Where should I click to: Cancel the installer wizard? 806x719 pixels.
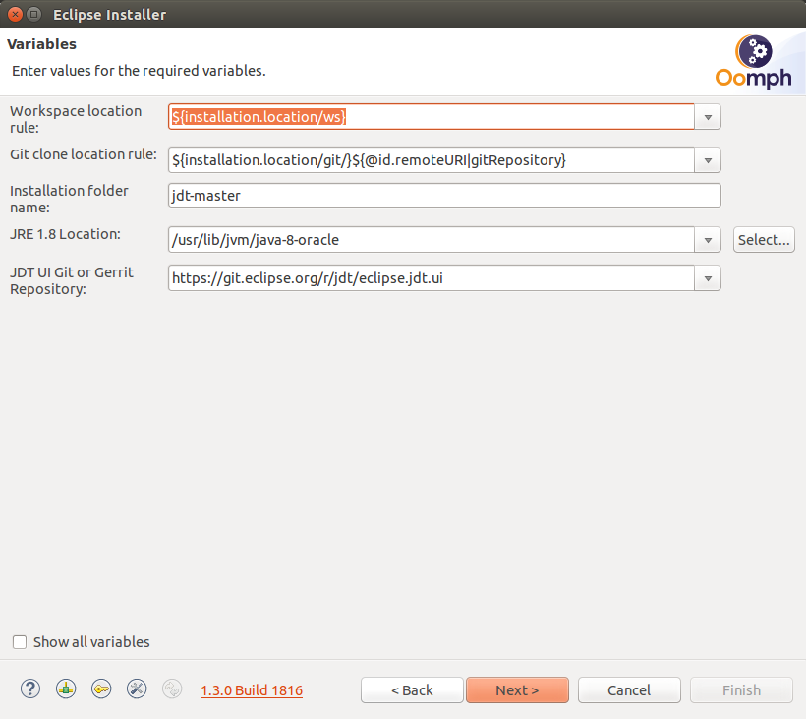(629, 690)
